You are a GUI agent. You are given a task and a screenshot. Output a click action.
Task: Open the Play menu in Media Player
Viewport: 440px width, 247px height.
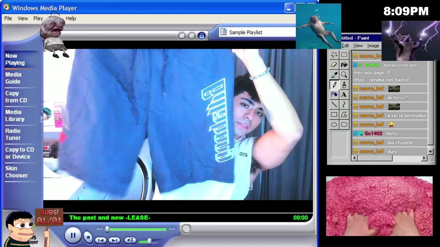[38, 18]
